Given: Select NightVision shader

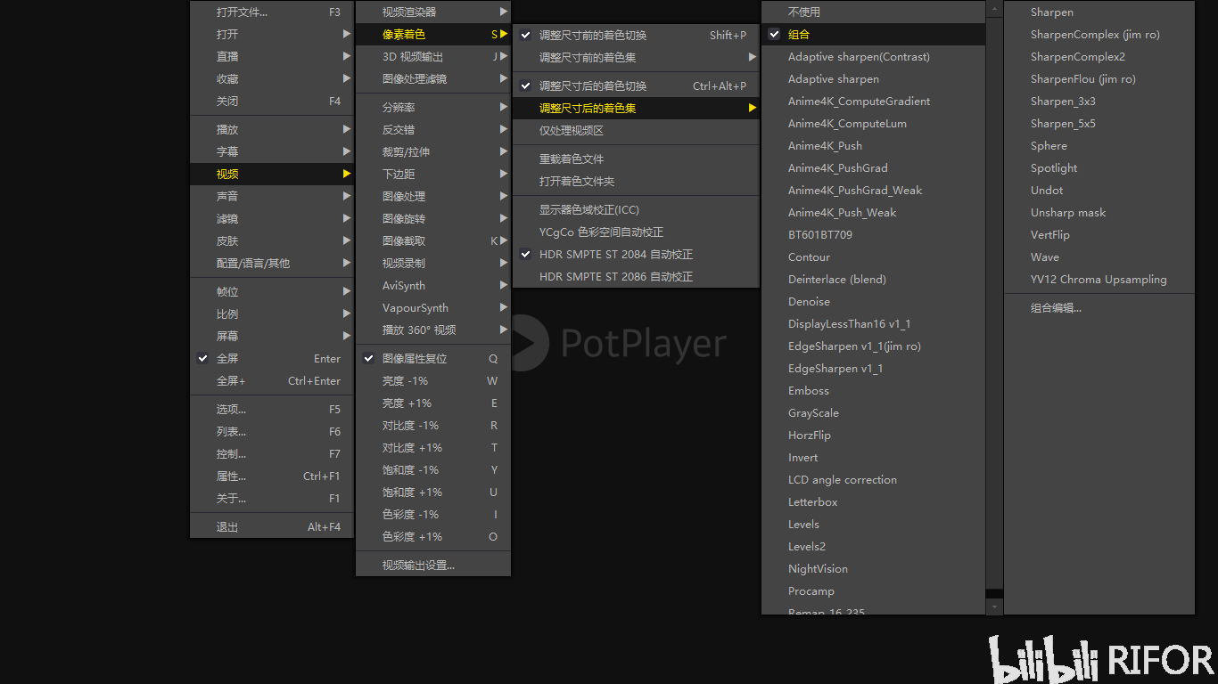Looking at the screenshot, I should tap(874, 568).
